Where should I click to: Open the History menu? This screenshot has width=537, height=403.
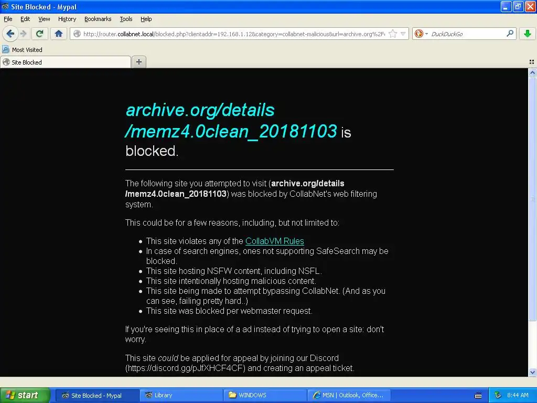tap(67, 19)
